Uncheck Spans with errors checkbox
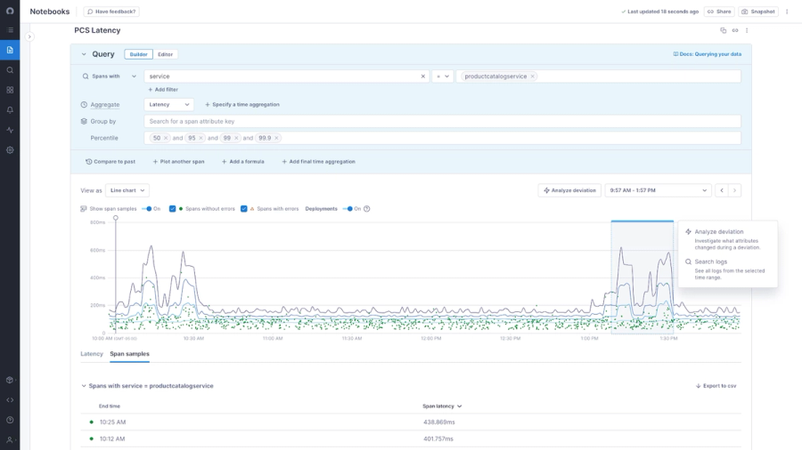Image resolution: width=802 pixels, height=450 pixels. (x=244, y=209)
